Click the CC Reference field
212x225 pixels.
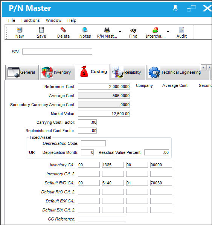(102, 219)
